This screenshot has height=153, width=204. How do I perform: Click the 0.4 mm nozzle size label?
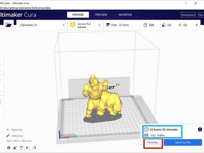[82, 27]
